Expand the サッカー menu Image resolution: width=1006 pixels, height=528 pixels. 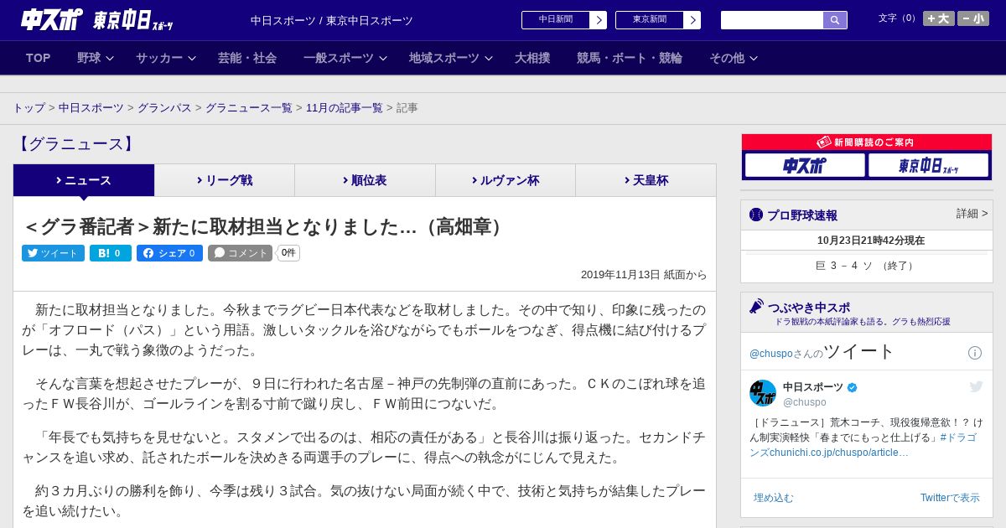tap(165, 58)
